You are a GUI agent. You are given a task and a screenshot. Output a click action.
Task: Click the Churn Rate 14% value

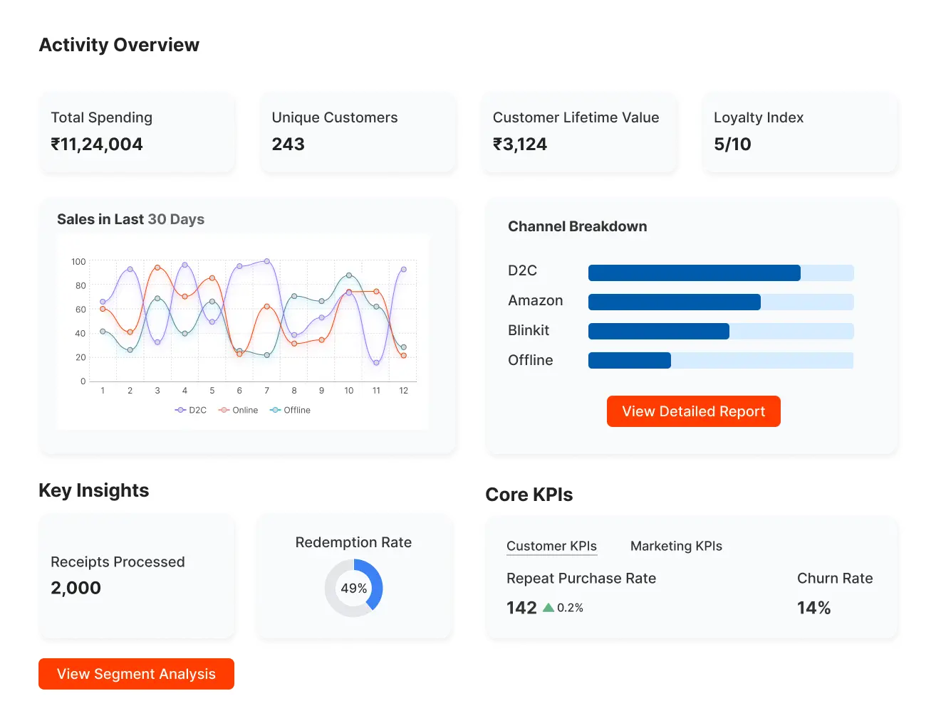click(x=813, y=608)
